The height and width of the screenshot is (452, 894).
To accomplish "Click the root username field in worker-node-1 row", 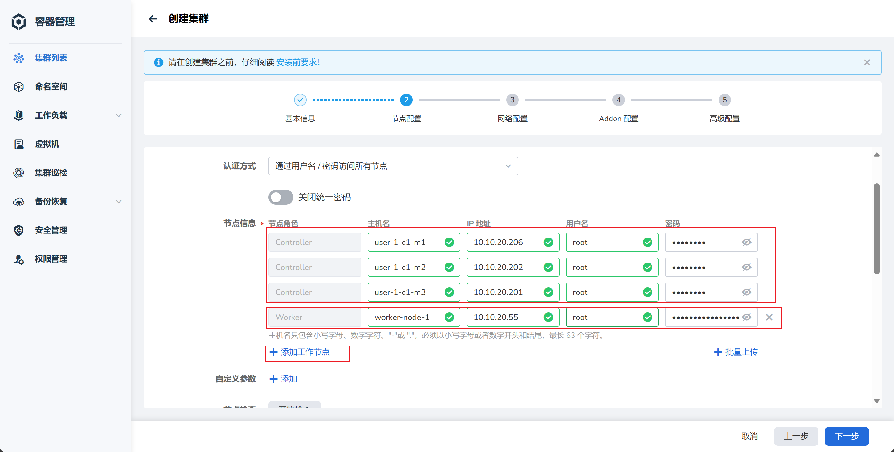I will 612,317.
